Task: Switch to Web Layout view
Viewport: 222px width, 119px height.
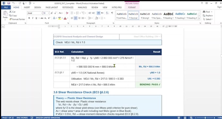Action: (x=191, y=118)
